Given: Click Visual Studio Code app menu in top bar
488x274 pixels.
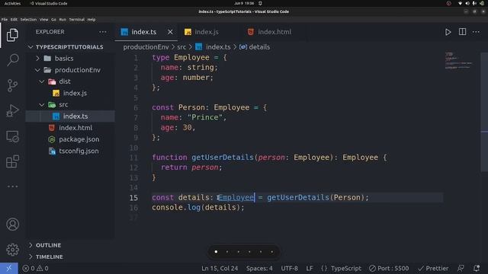Looking at the screenshot, I should (x=49, y=3).
